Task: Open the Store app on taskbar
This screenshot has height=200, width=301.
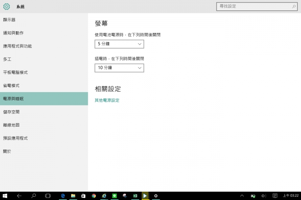Action: 83,196
